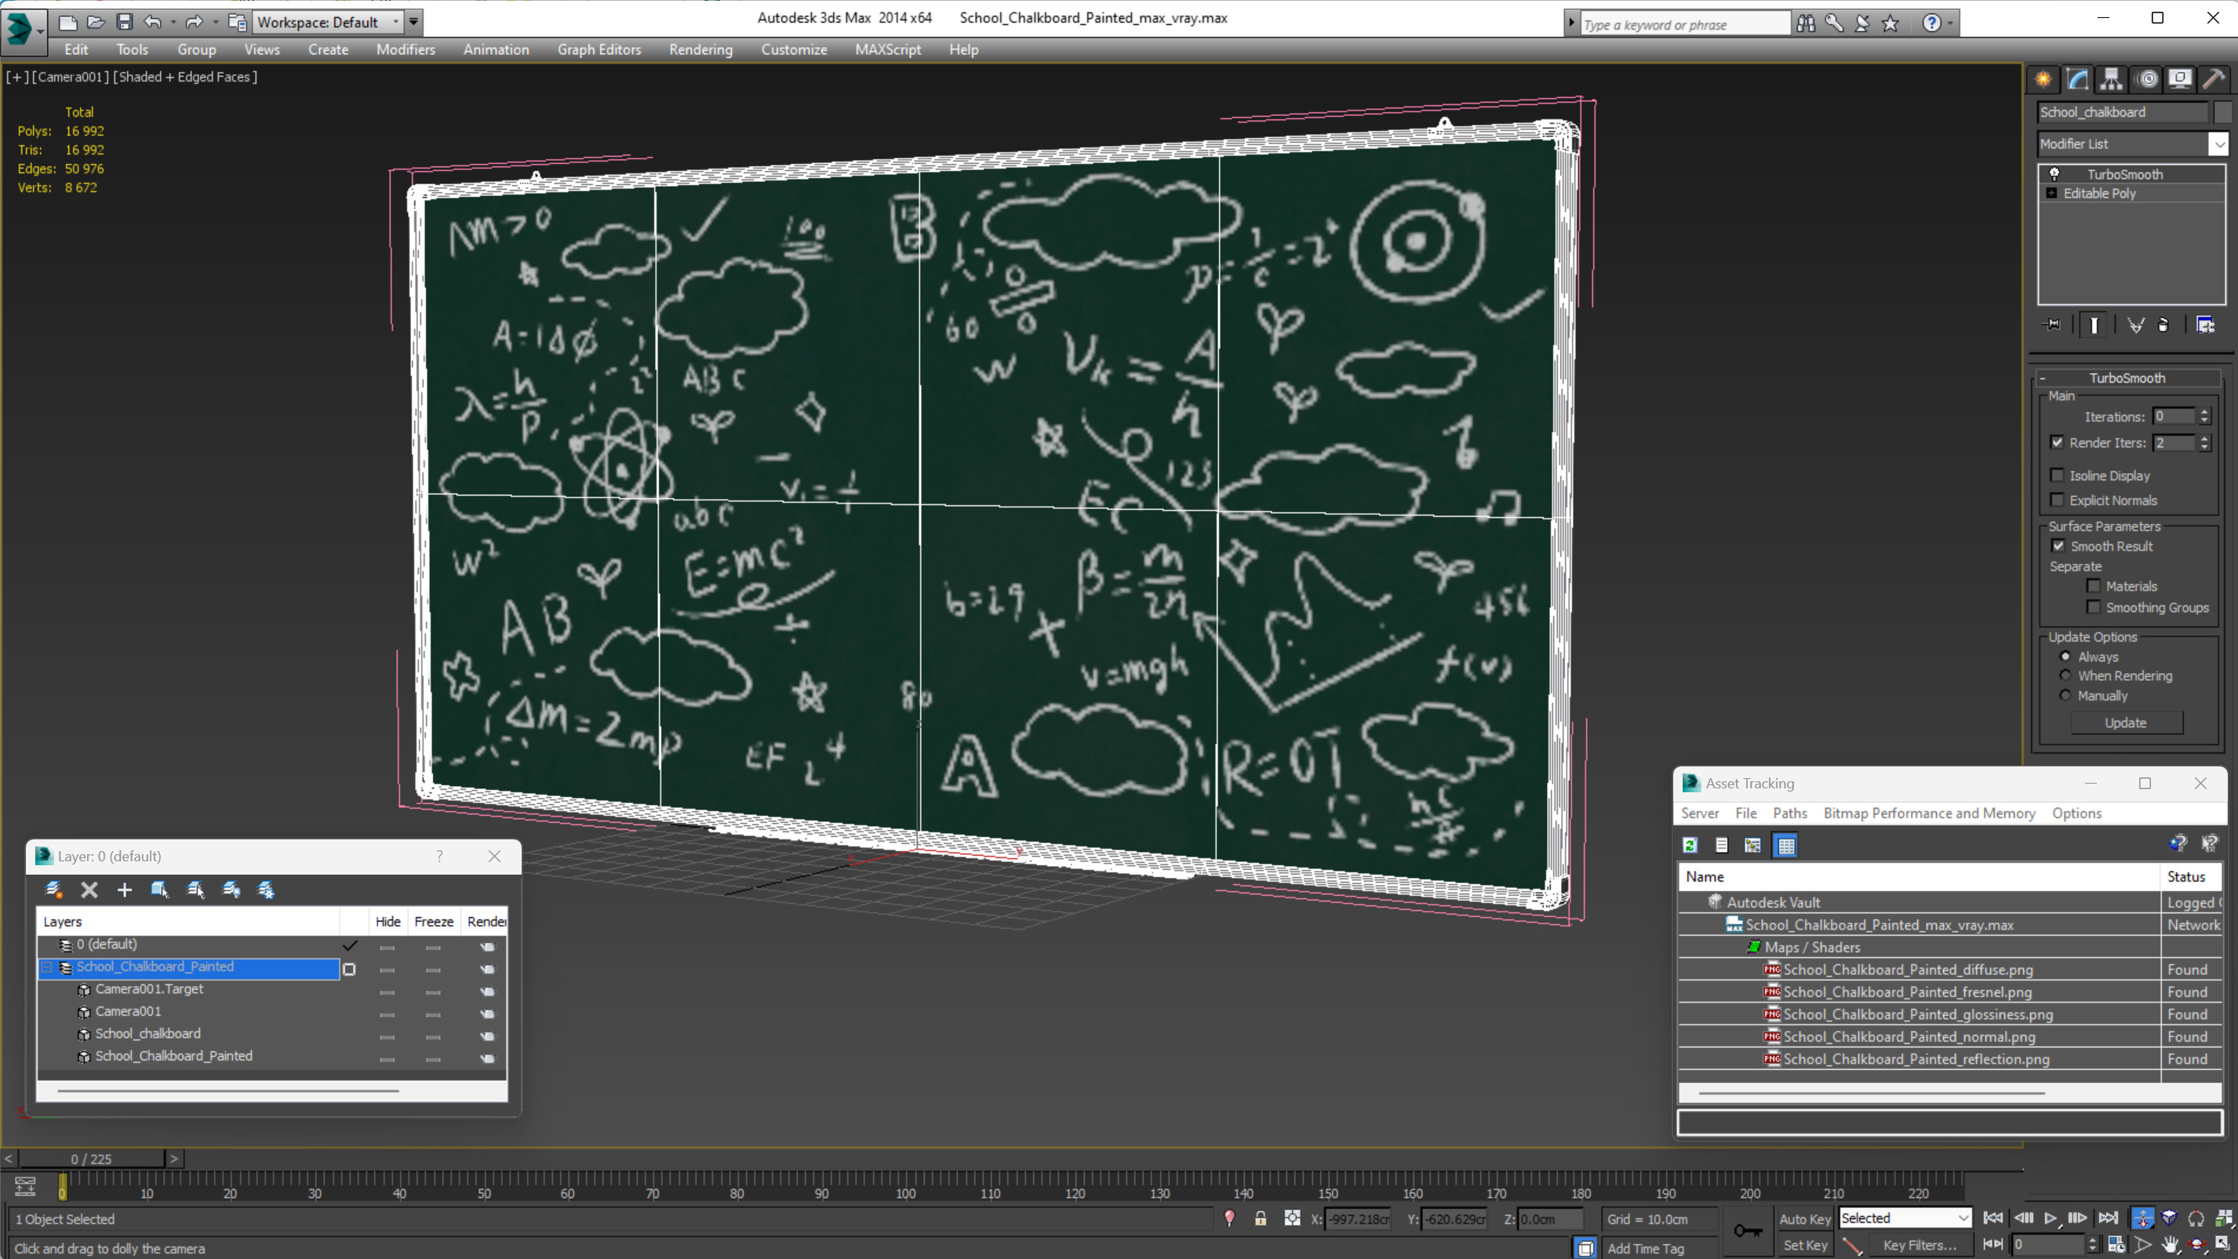Click the Create New Layer icon in the Layer dialog
2238x1259 pixels.
tap(54, 889)
